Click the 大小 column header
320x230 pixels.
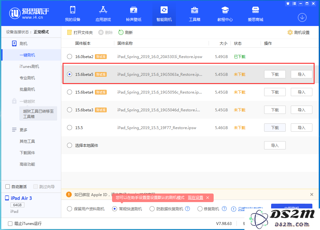(223, 43)
